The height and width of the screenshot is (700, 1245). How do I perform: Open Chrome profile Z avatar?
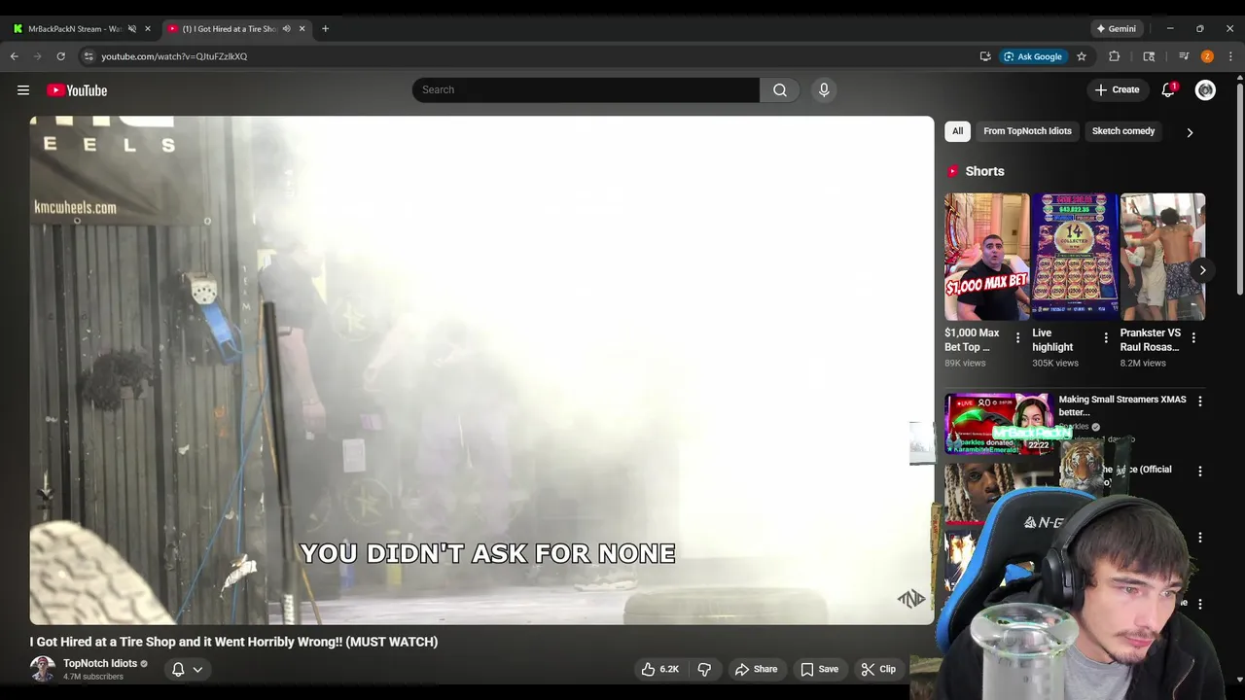click(1207, 56)
